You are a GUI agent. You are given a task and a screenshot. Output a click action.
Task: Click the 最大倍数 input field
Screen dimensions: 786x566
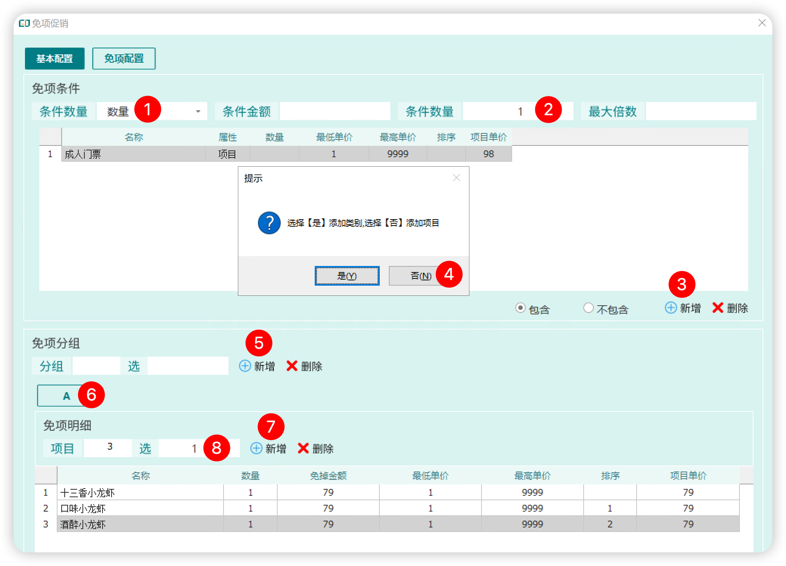(701, 111)
